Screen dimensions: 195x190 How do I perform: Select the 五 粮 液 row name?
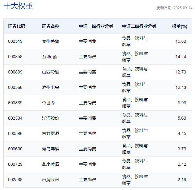coord(50,57)
